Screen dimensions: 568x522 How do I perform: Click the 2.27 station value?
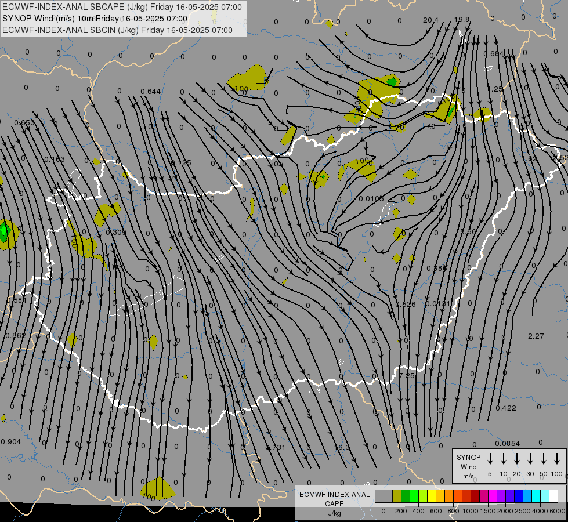click(x=536, y=336)
